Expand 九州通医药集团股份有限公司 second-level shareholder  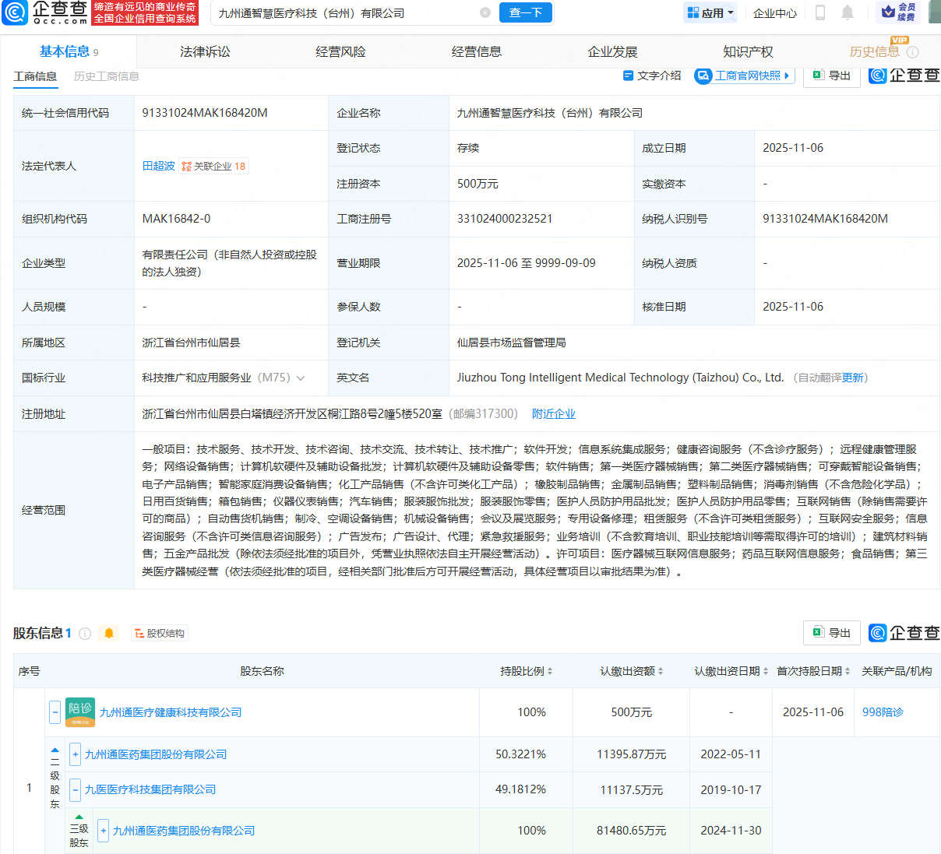click(75, 753)
